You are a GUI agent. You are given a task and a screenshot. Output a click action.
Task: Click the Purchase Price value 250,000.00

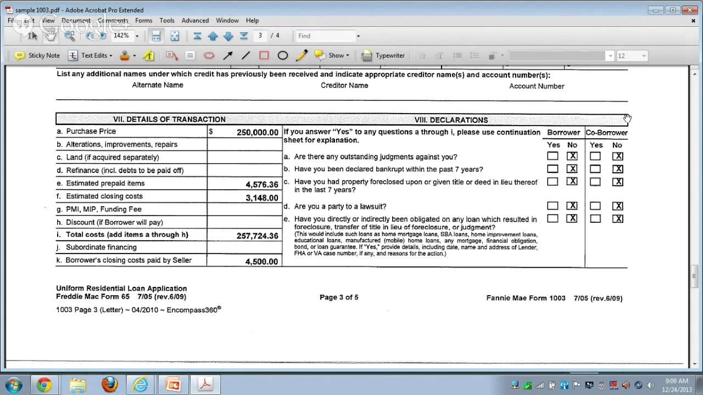[x=258, y=132]
